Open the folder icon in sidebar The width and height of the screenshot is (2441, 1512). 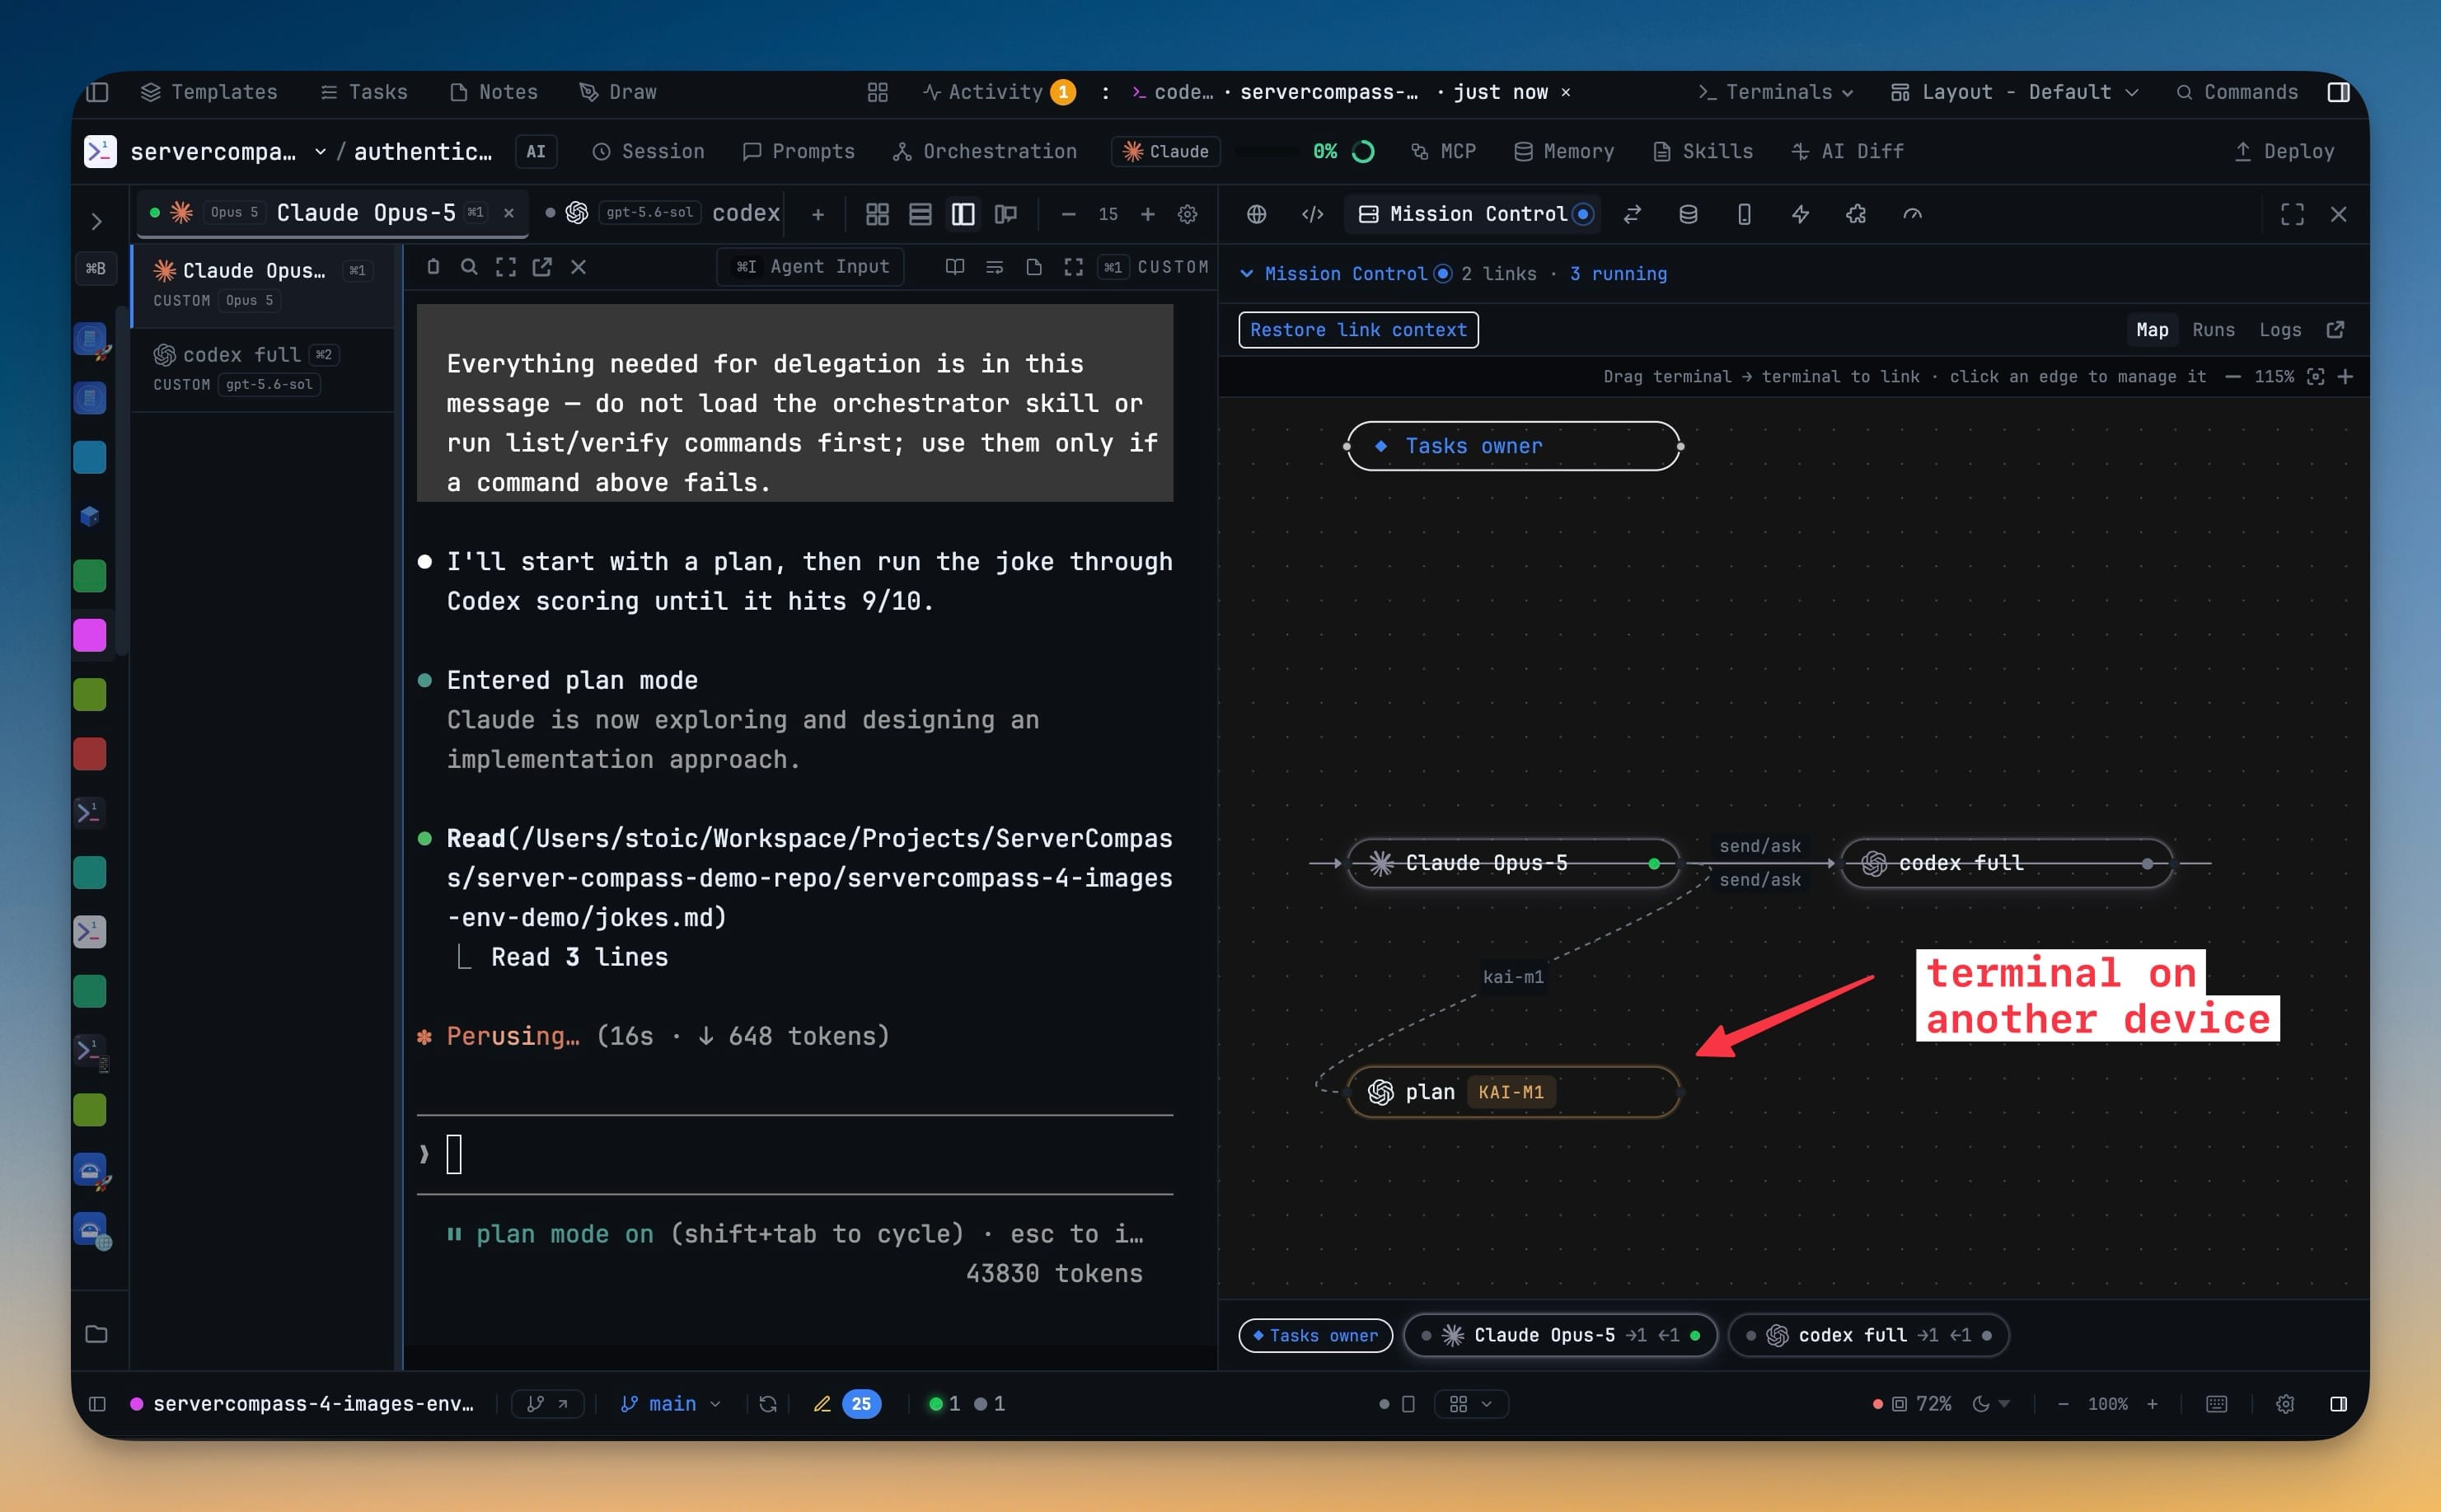pos(96,1334)
